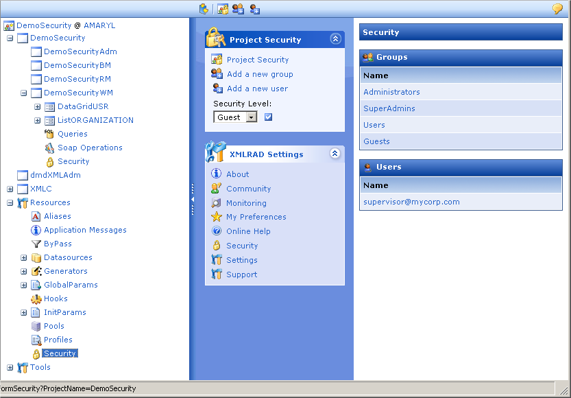Open the Administrators group link
The width and height of the screenshot is (571, 398).
pos(391,92)
